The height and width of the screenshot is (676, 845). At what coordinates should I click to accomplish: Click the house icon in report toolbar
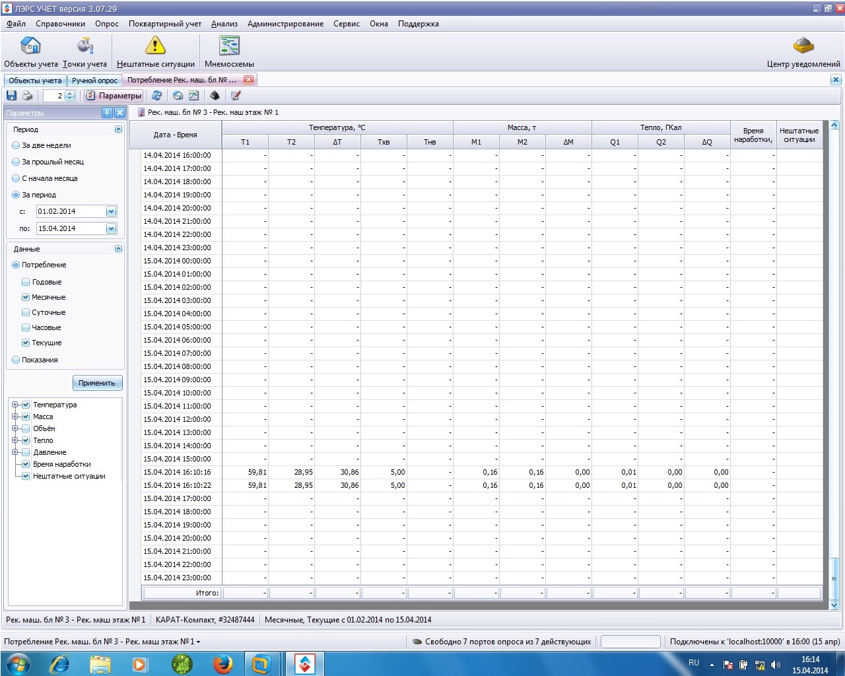[x=178, y=96]
